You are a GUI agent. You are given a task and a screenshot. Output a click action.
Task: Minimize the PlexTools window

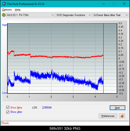103,4
